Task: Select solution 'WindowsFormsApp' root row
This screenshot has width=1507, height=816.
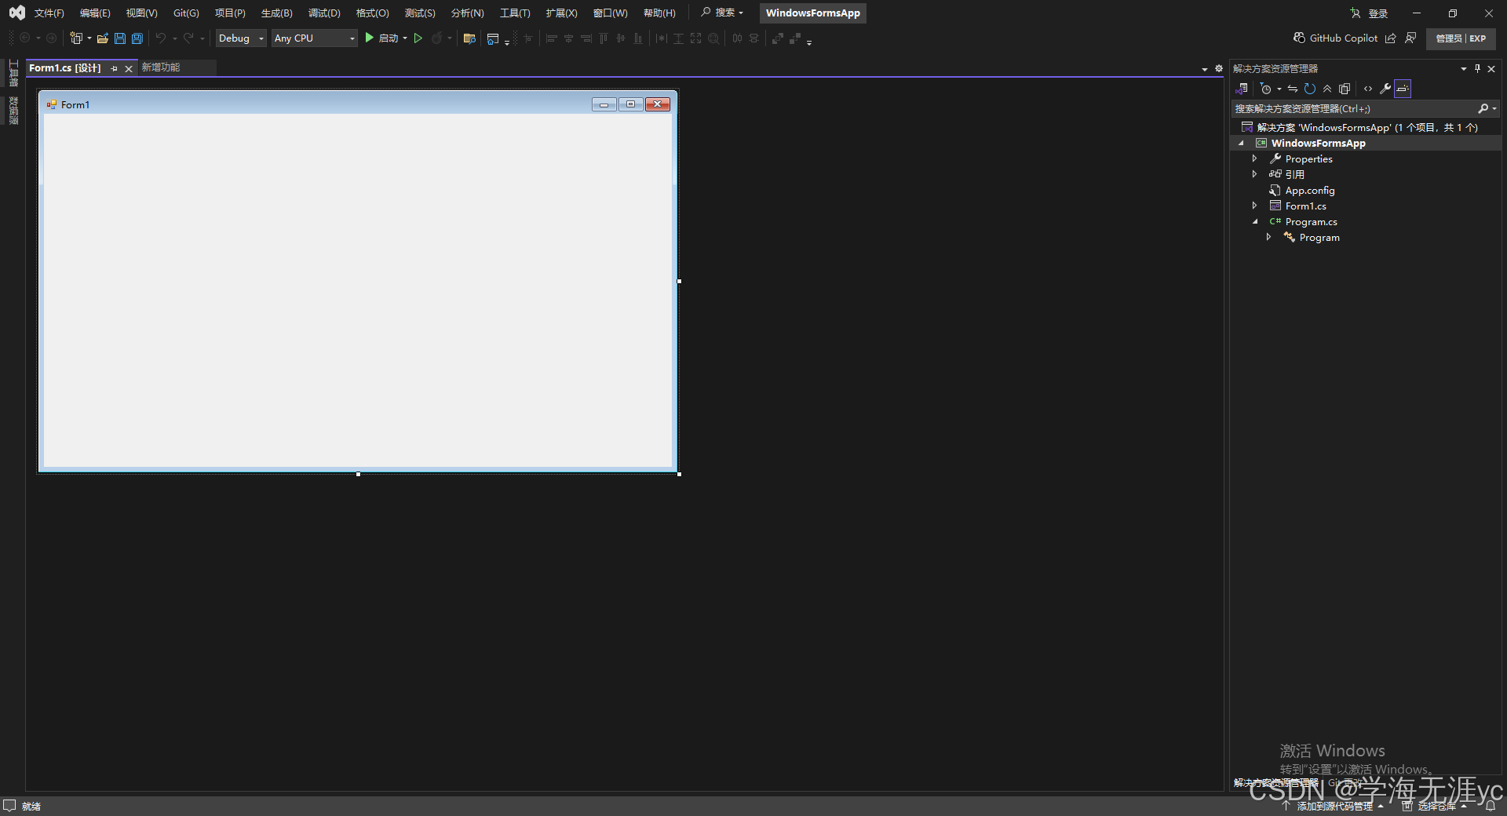Action: [x=1366, y=127]
